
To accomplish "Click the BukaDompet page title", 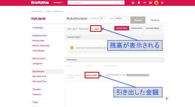I will pos(77,18).
